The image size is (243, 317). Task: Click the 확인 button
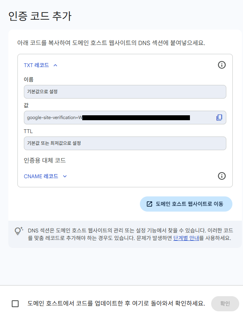pos(225,304)
